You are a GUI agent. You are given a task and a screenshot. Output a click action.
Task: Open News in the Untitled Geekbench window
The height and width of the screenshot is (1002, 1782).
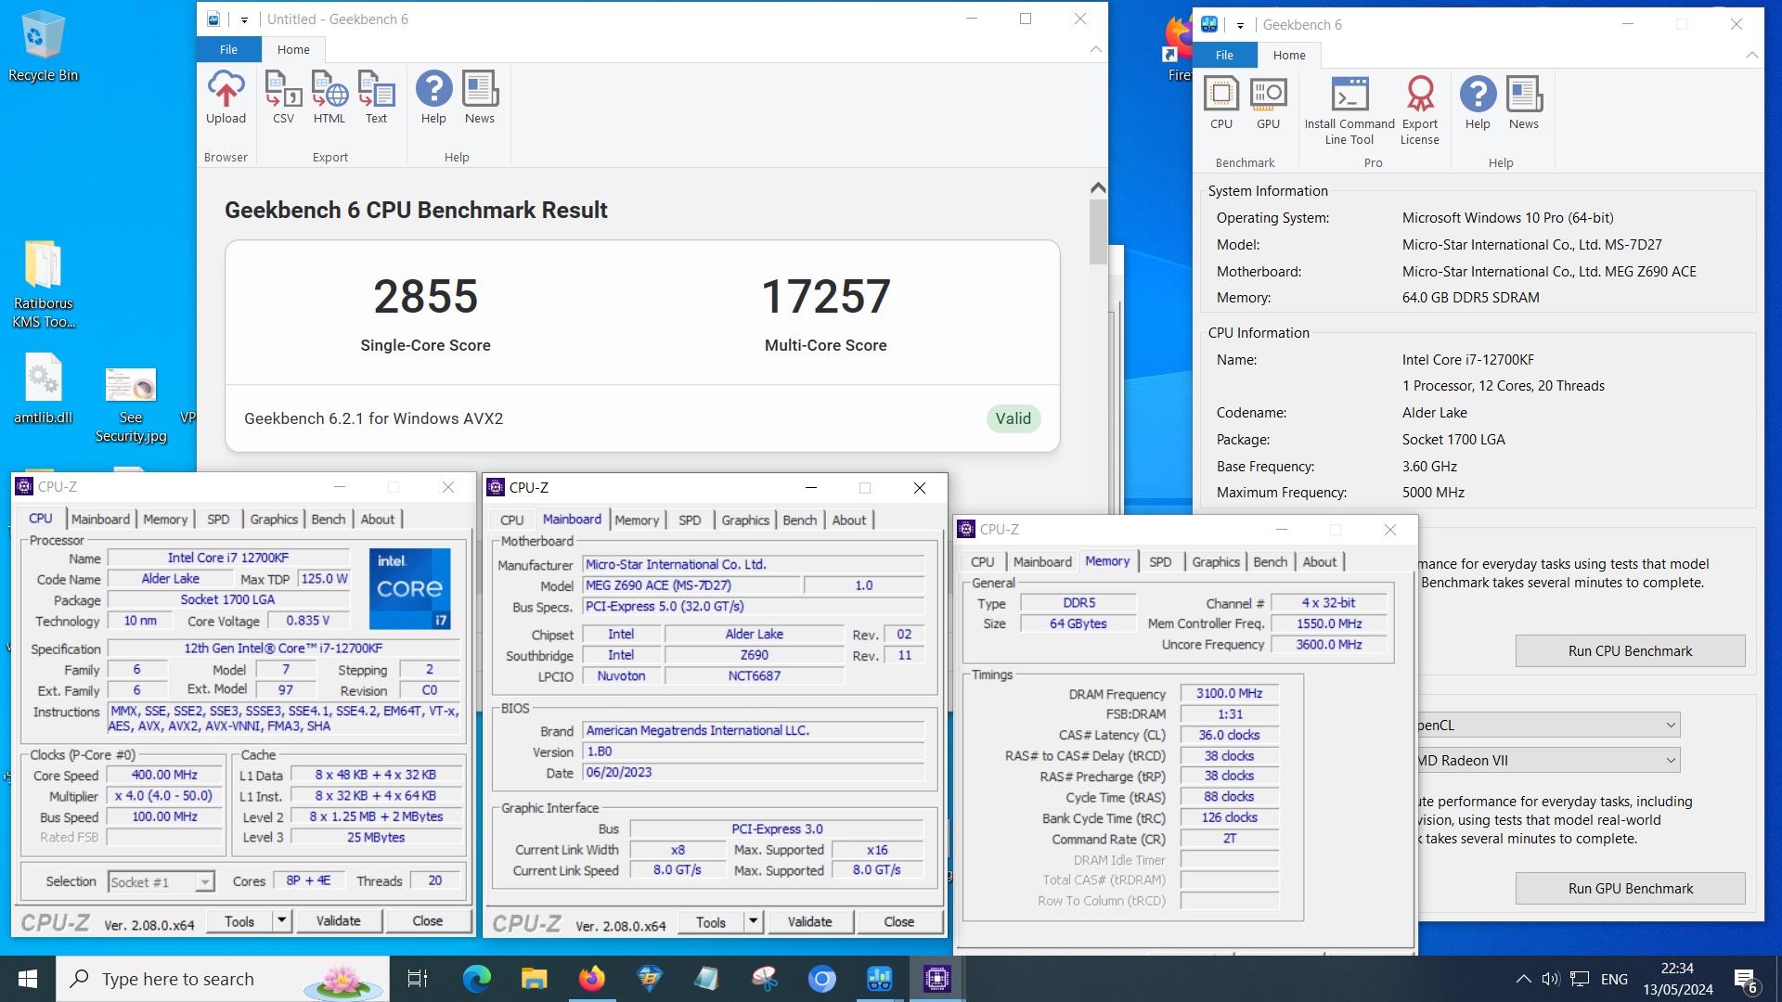[480, 96]
